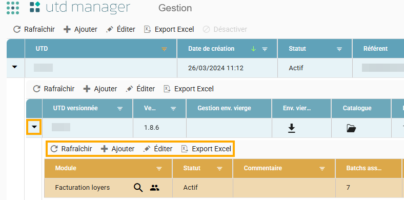Click Rafraîchir in Module toolbar

(x=71, y=149)
